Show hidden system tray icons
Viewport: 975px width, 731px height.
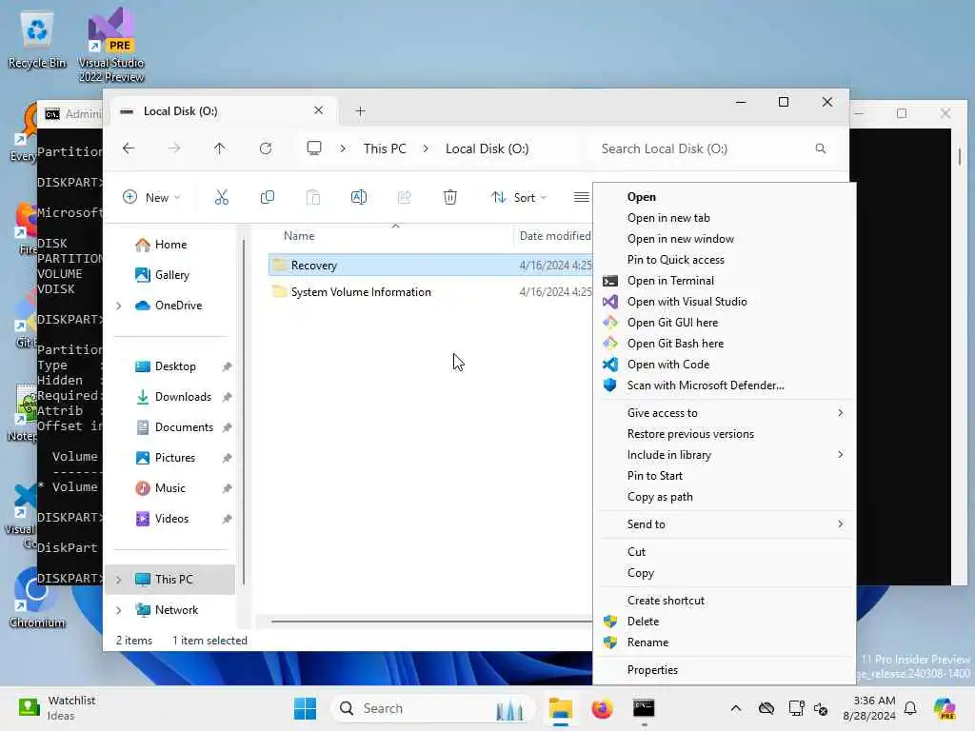[x=736, y=708]
